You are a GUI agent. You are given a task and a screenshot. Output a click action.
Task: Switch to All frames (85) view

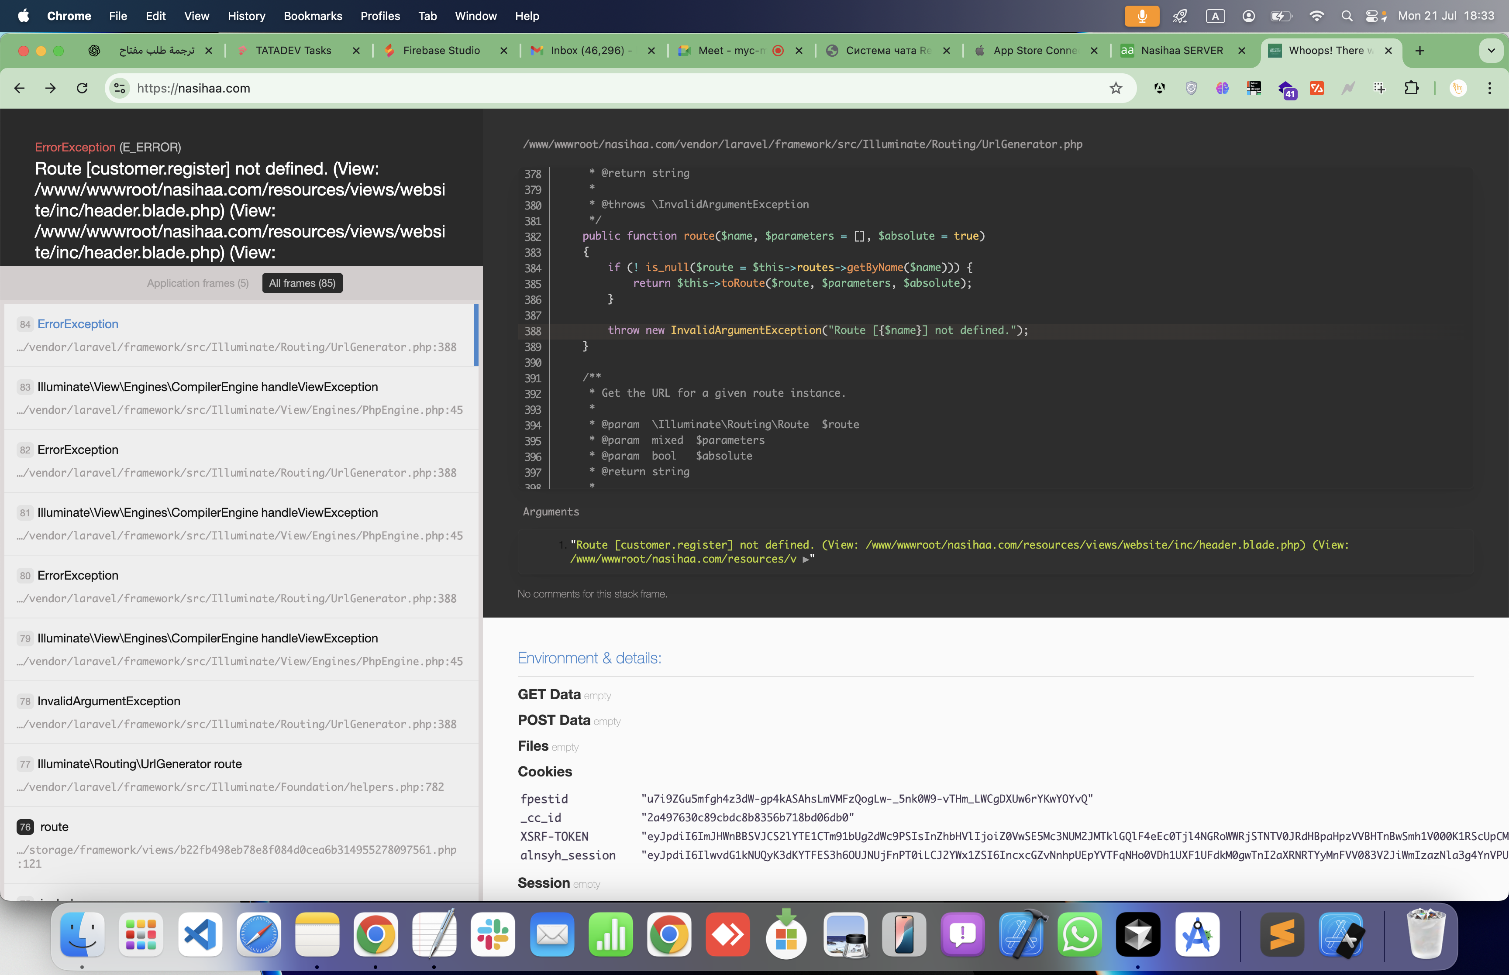302,283
